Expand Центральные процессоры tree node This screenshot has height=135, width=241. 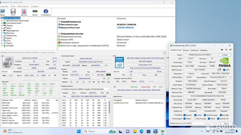2,21
